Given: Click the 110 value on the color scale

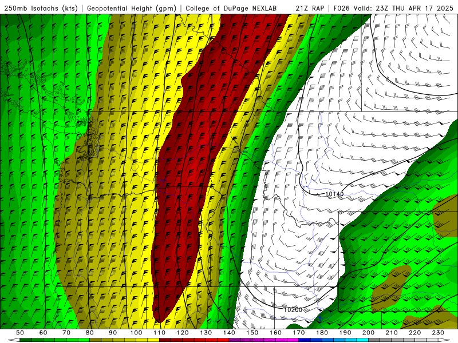Looking at the screenshot, I should (x=160, y=333).
